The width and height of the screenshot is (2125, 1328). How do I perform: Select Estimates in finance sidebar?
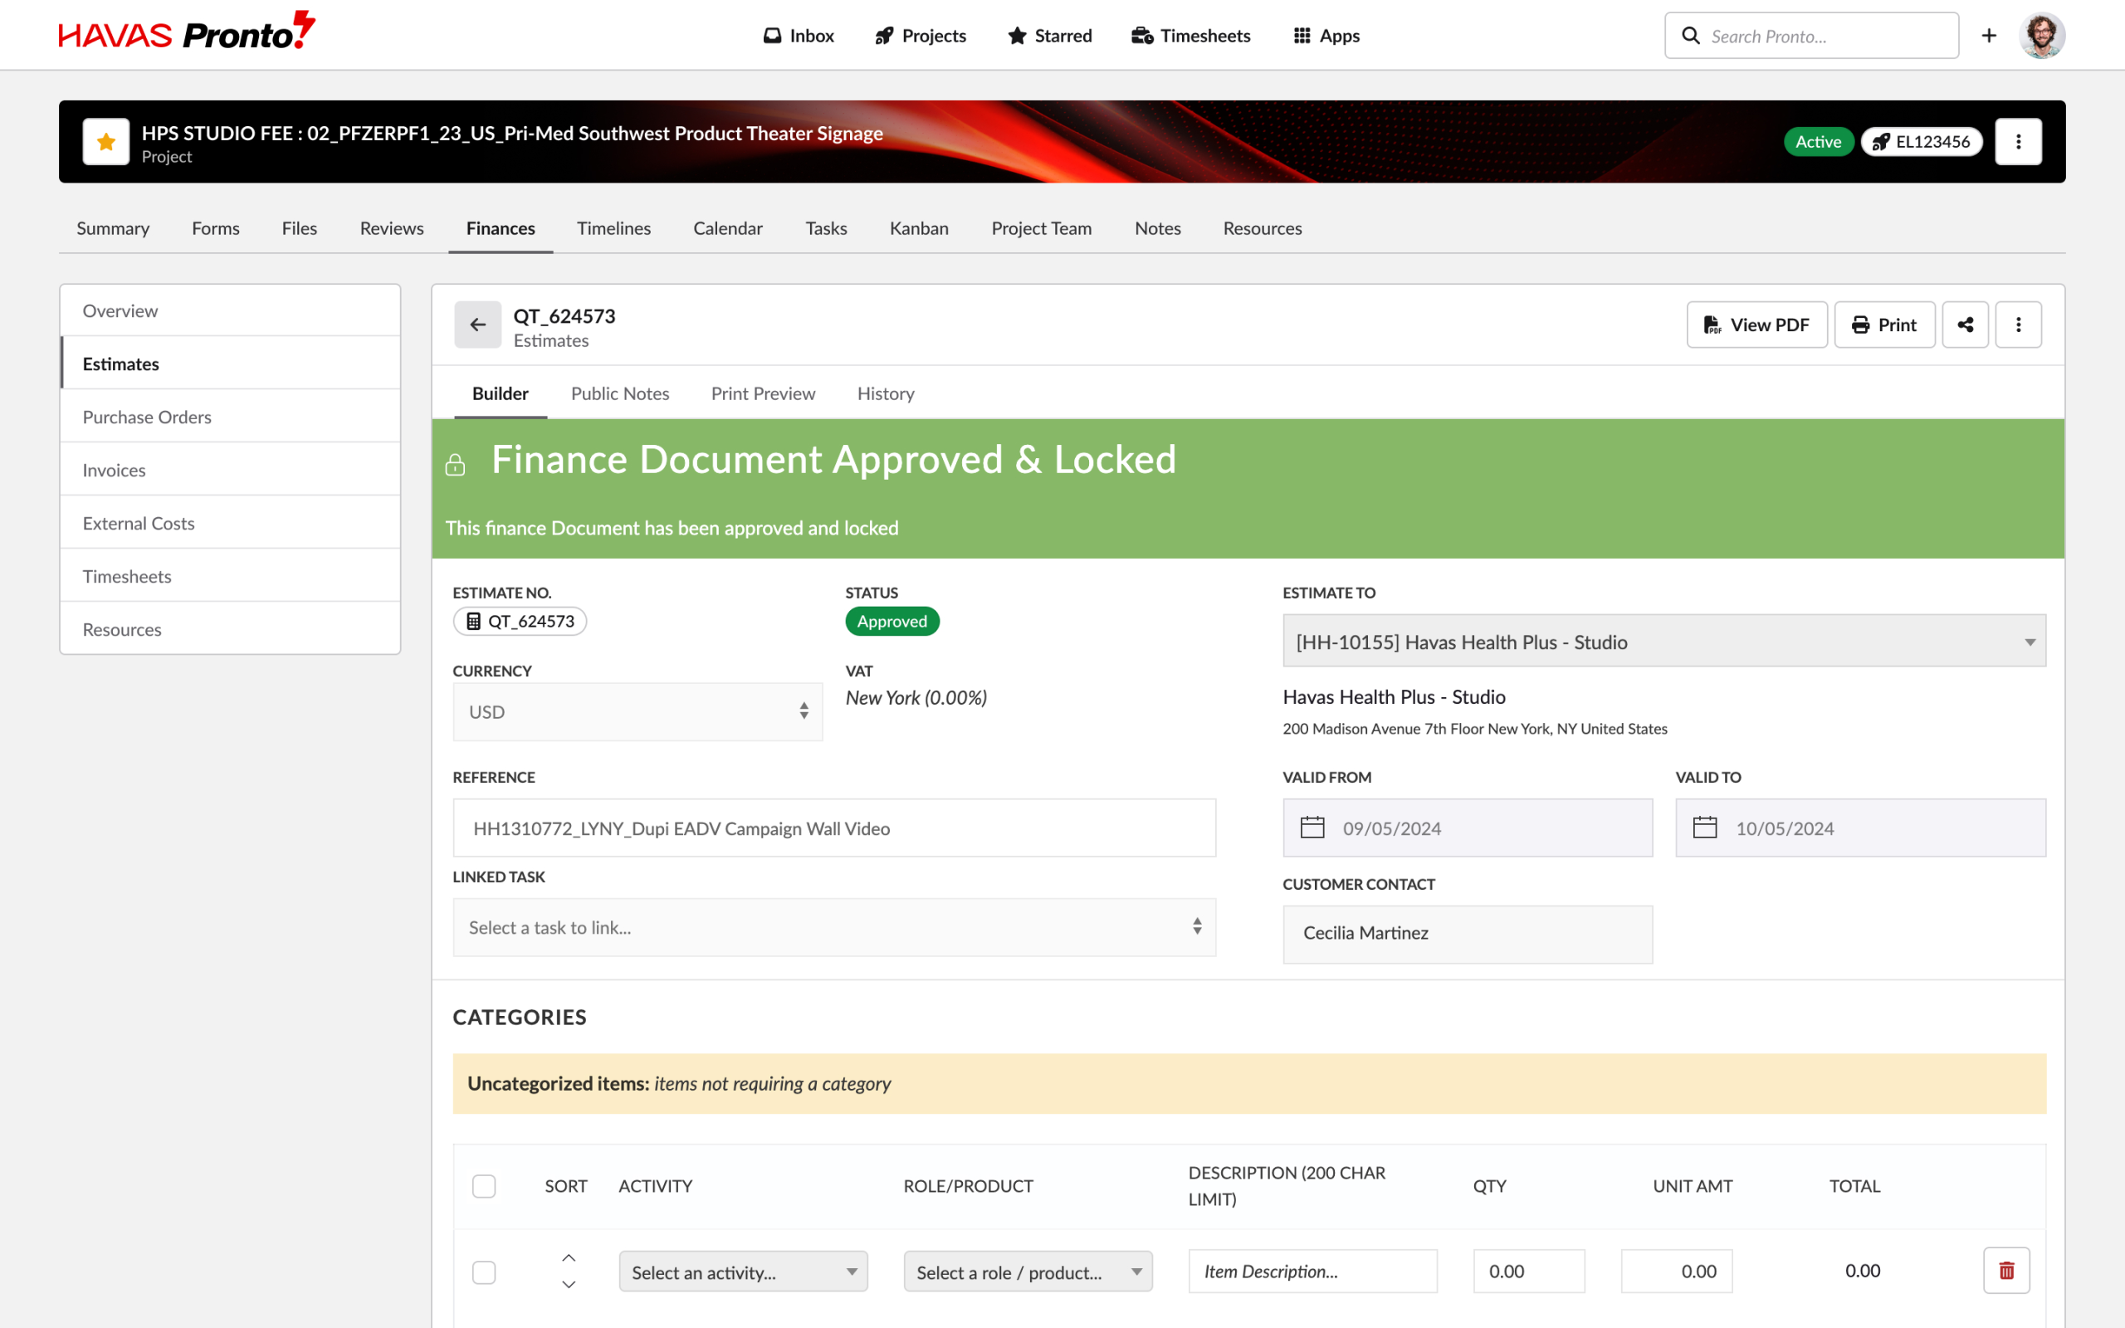point(230,364)
